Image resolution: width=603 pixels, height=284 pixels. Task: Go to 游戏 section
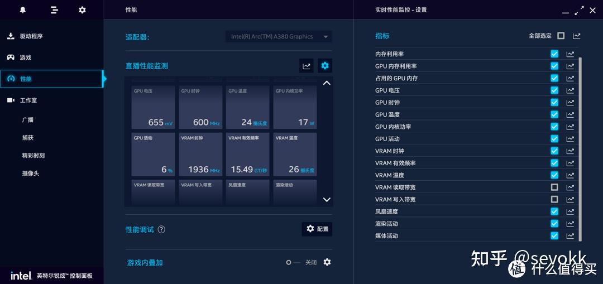51,57
